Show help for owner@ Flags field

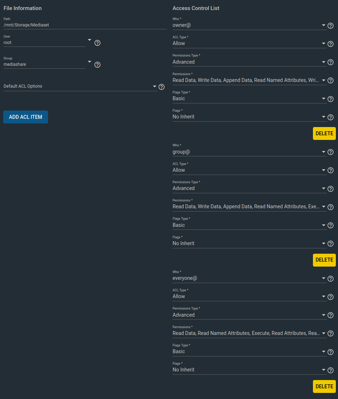point(330,117)
